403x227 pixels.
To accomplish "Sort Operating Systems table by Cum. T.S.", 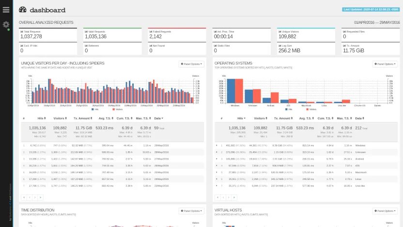I will click(325, 118).
